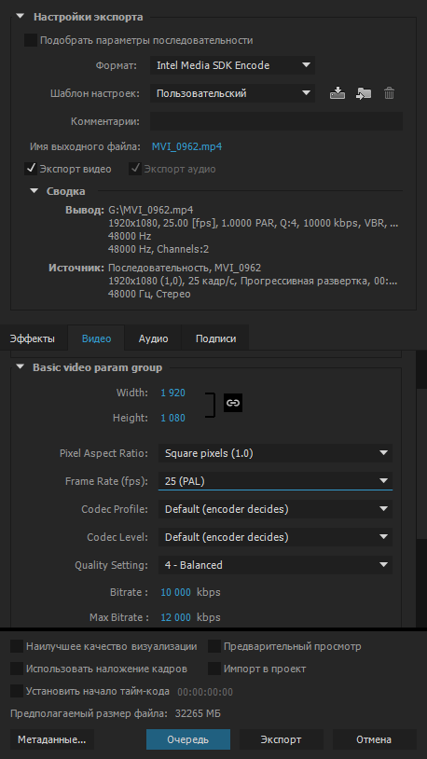The image size is (427, 759).
Task: Click the timecode value 00:00:00:00
Action: [205, 692]
